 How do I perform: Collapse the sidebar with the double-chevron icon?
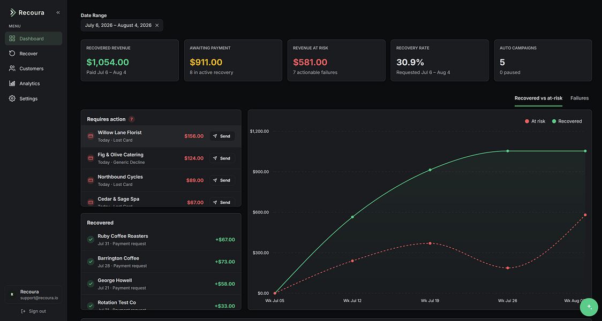click(58, 13)
